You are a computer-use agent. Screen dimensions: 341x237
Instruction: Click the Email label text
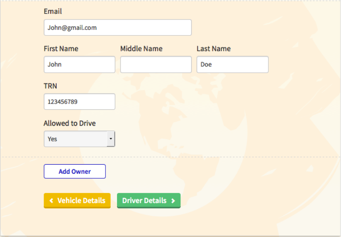coord(53,12)
